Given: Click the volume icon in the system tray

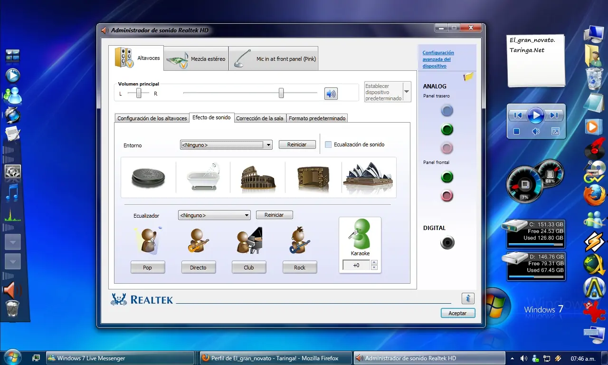Looking at the screenshot, I should coord(524,358).
